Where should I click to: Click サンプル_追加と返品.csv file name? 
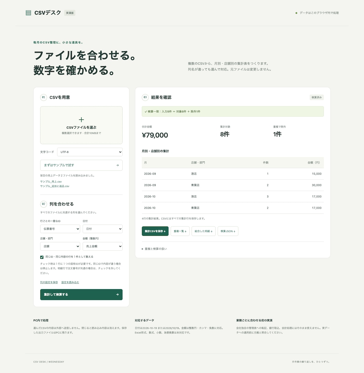click(x=55, y=186)
